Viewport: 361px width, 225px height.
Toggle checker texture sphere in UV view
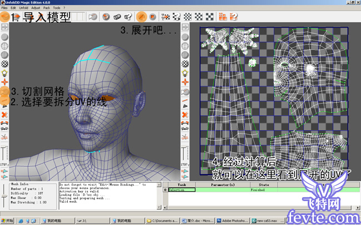click(x=185, y=64)
